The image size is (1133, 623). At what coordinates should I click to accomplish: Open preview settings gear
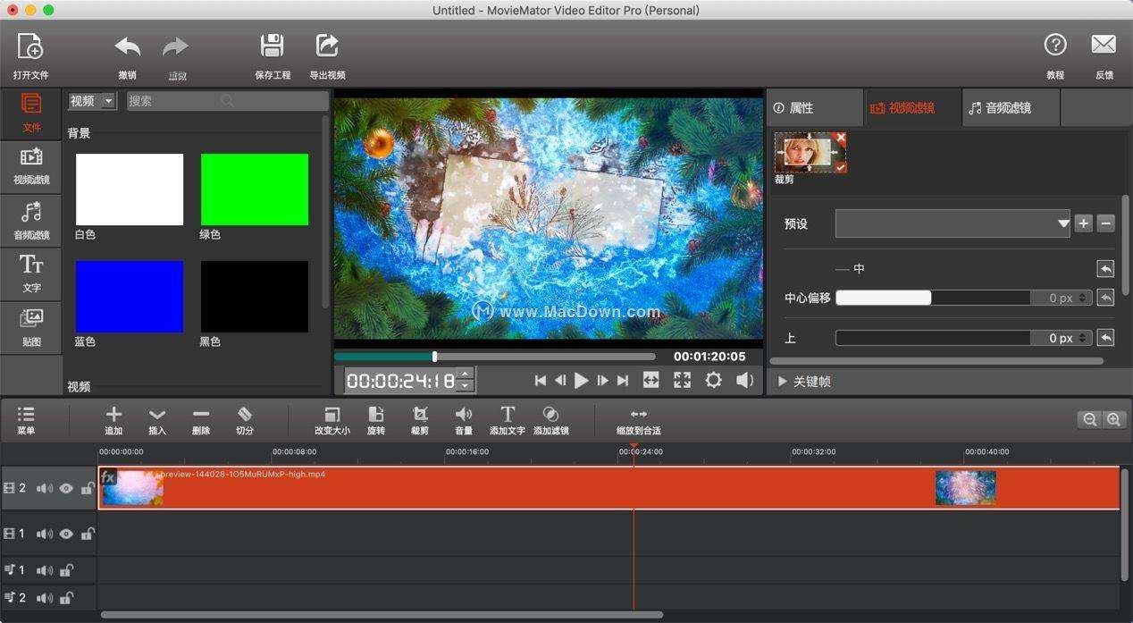pos(713,381)
